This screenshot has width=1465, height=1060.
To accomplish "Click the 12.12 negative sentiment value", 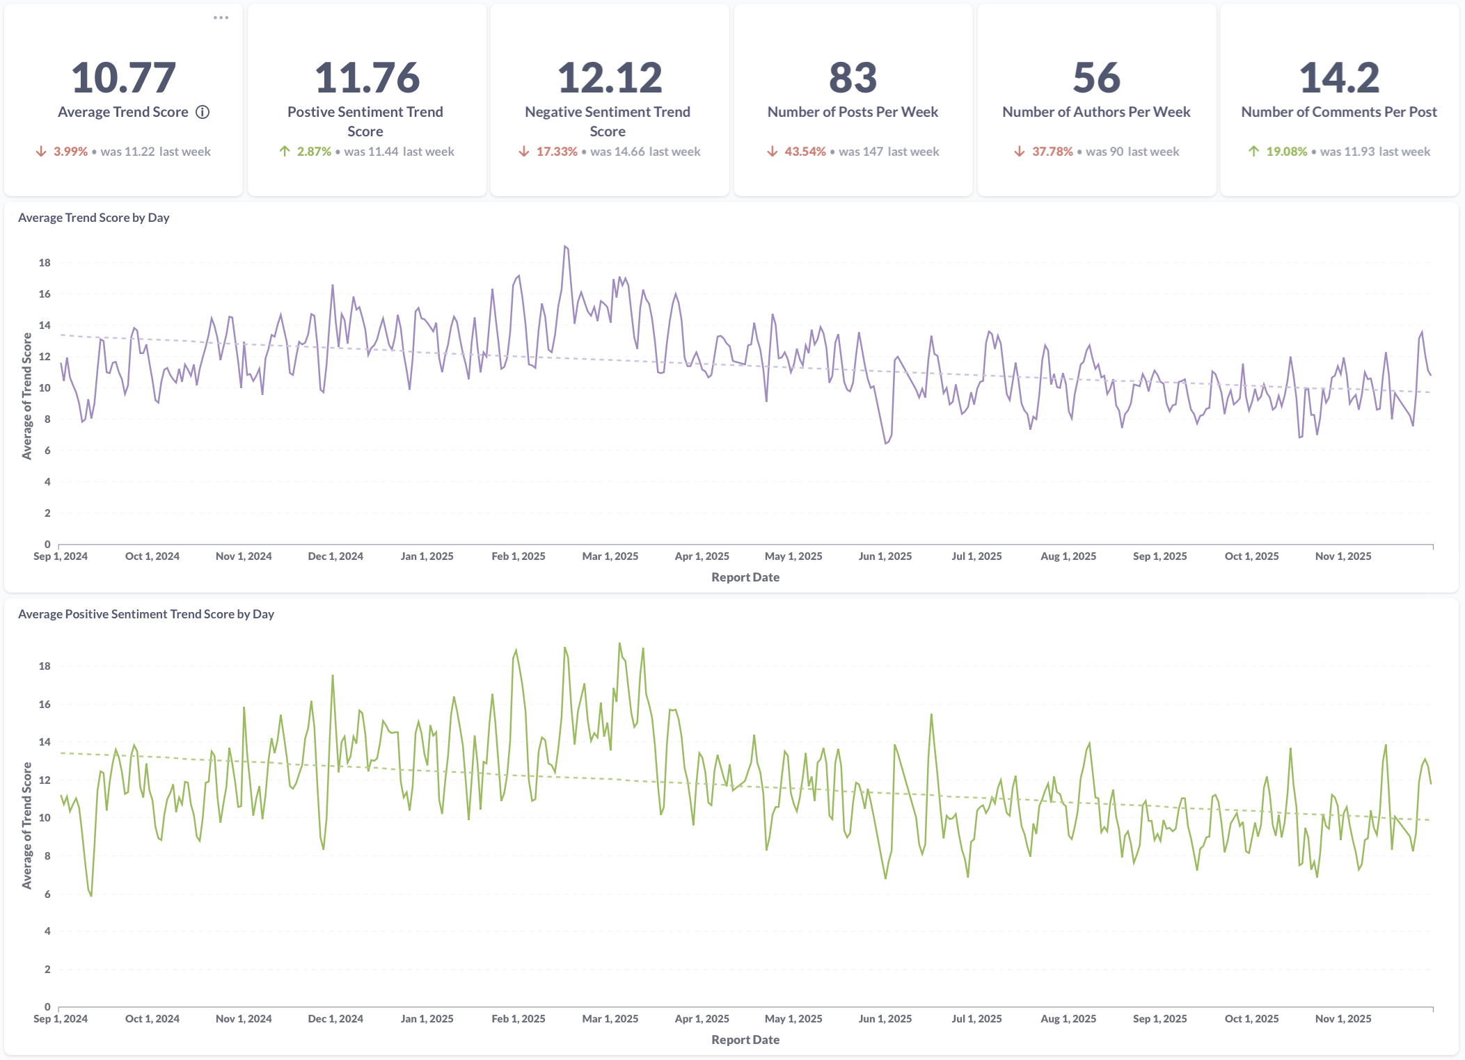I will [x=610, y=77].
